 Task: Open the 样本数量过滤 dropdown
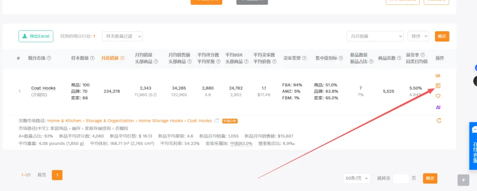click(122, 36)
